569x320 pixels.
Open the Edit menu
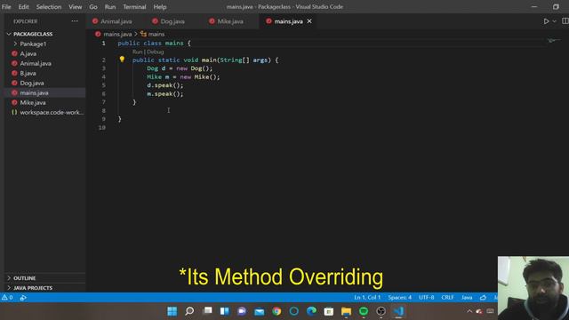[x=23, y=7]
